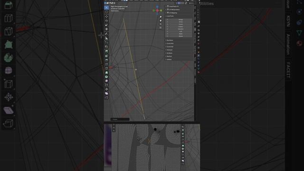304x171 pixels.
Task: Click the Shrink/Fatten icon in enlarged background toolbar
Action: coord(9,97)
